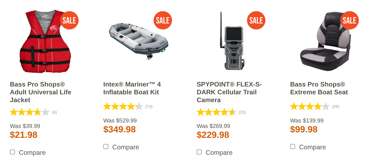Click the SALE badge on the trail camera
Screen dimensions: 370x167
(x=256, y=20)
